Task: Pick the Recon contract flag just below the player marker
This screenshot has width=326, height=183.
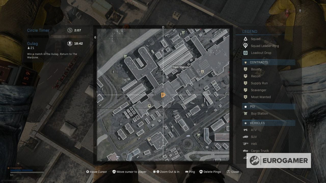Action: point(150,106)
